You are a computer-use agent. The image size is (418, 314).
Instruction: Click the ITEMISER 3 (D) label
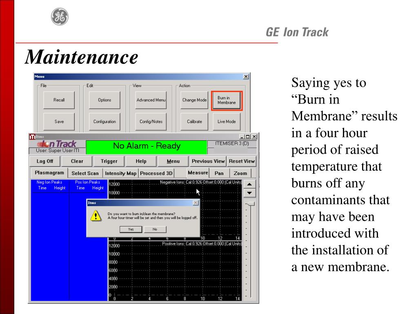[232, 144]
